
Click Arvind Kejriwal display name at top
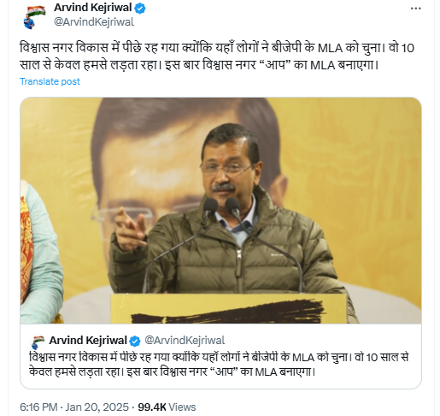point(93,8)
